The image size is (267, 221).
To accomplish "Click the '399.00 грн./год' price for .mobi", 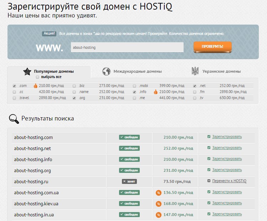I will click(x=172, y=86).
